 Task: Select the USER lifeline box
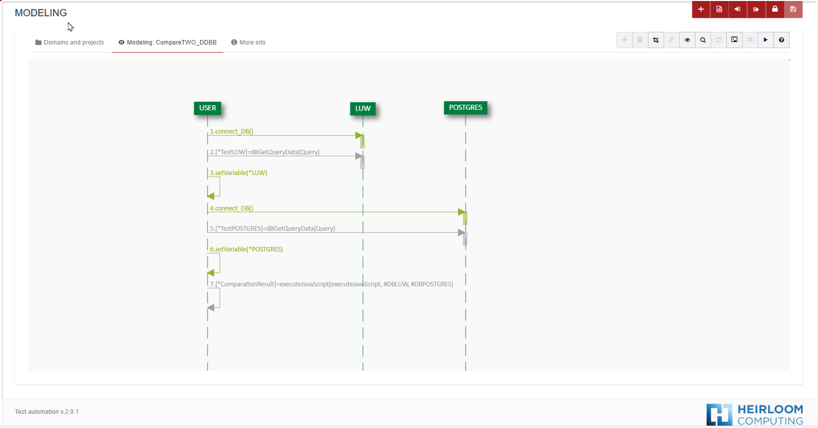click(208, 108)
